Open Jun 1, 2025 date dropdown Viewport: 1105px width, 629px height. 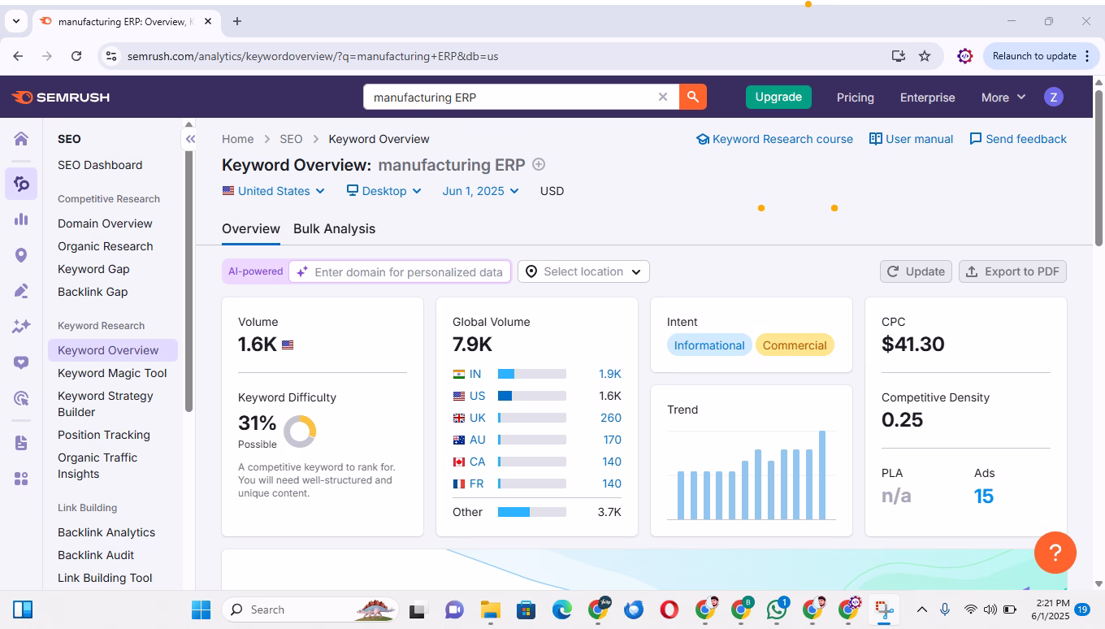pos(482,191)
